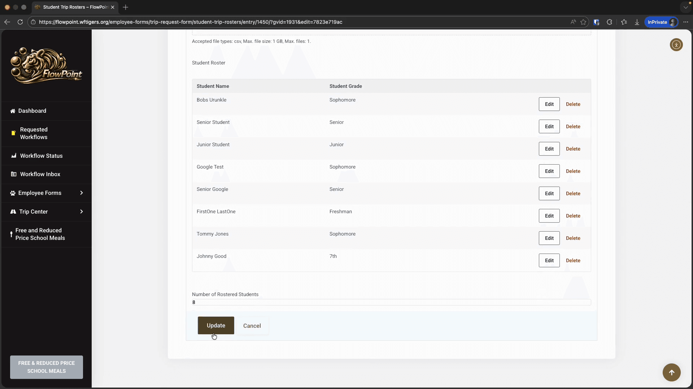Select the Freshman grade cell
This screenshot has height=389, width=693.
point(340,211)
